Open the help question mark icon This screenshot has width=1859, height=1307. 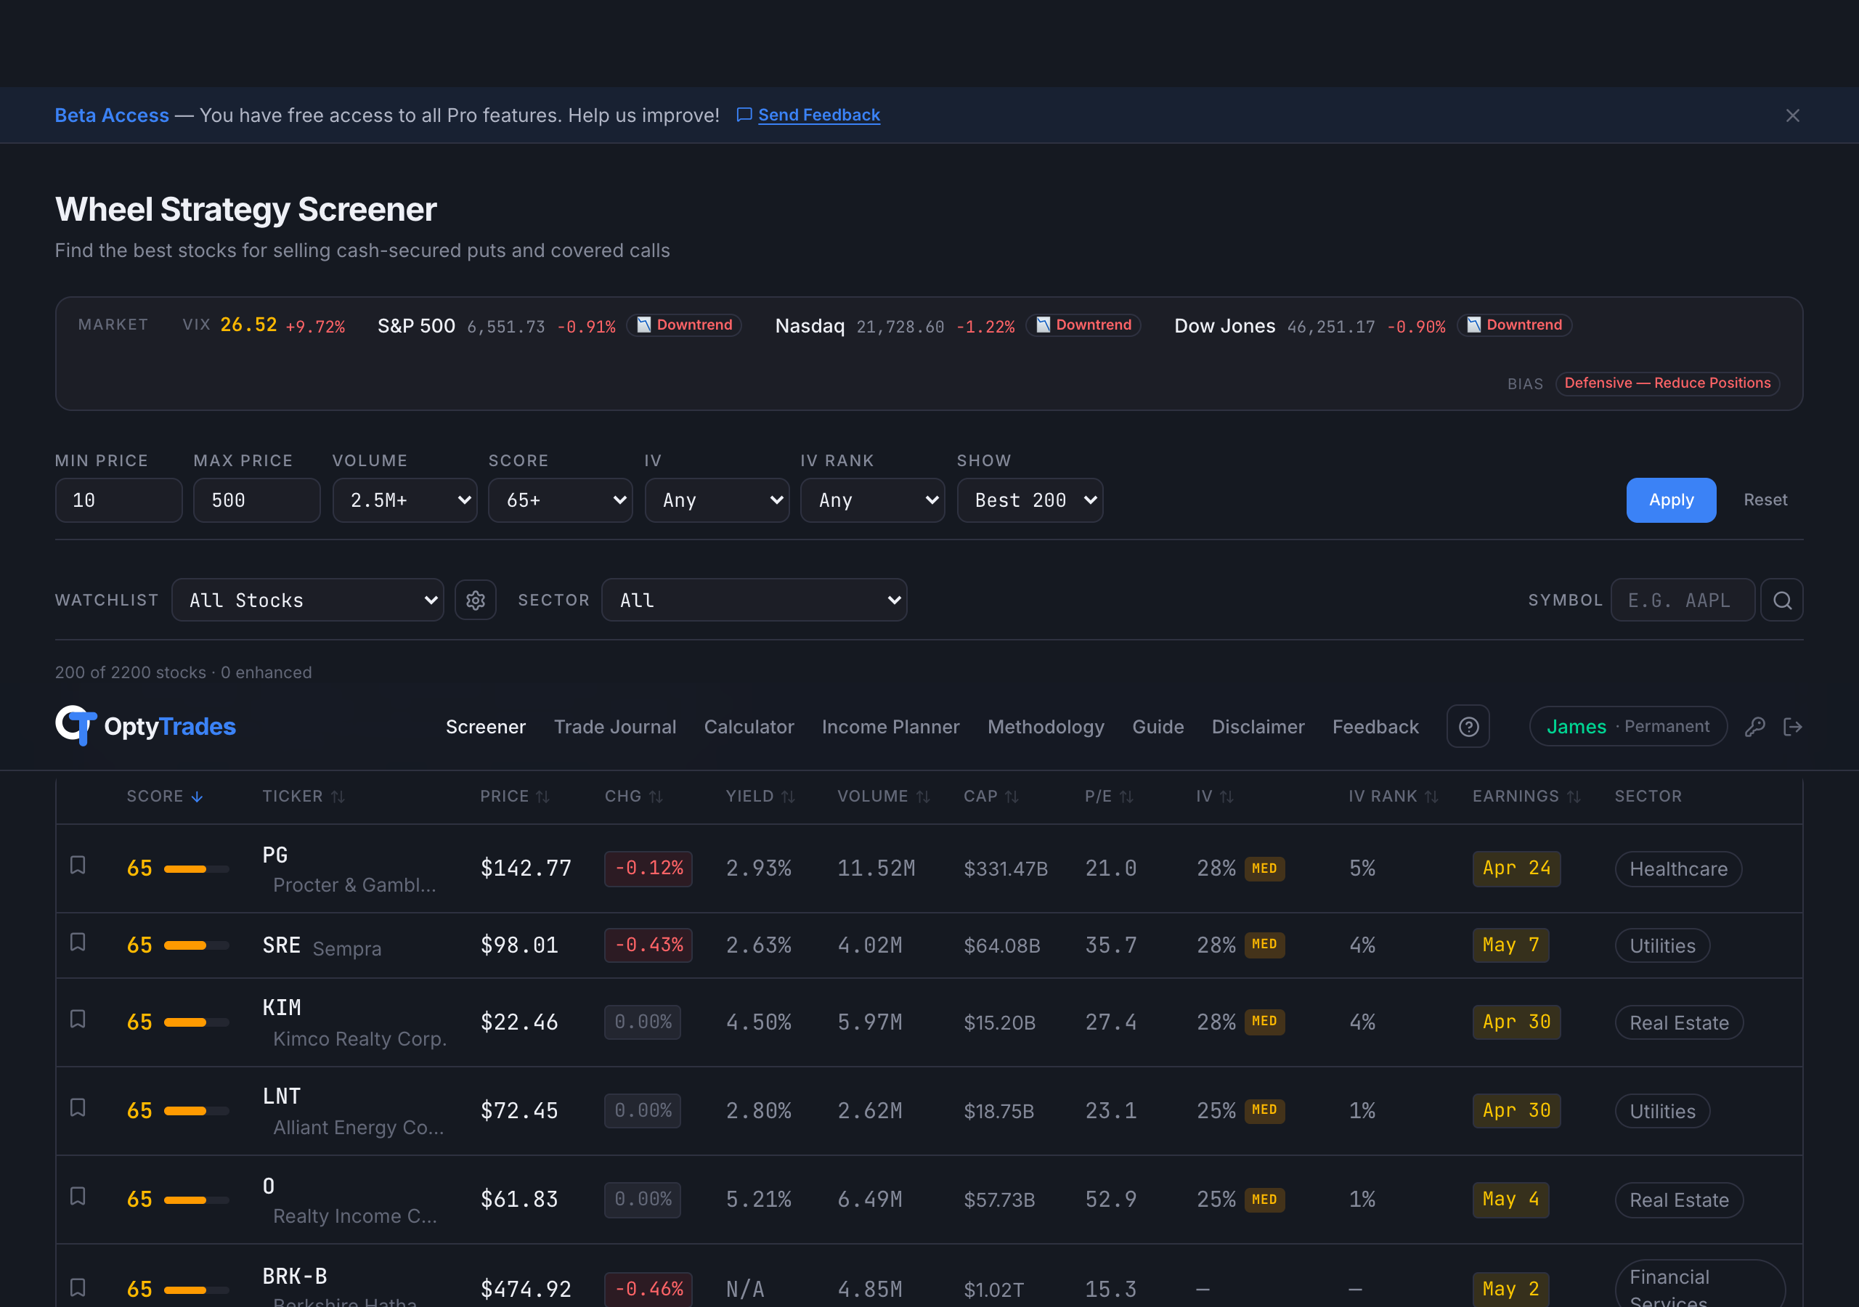1468,726
